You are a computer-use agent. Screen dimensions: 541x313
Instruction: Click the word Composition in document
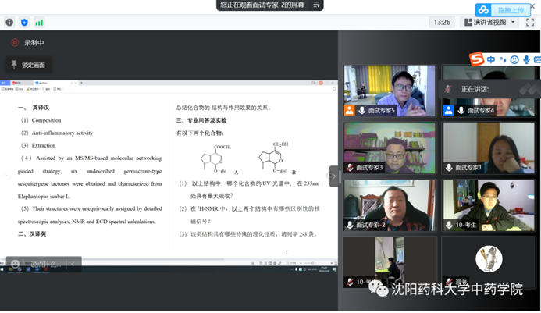click(x=46, y=120)
